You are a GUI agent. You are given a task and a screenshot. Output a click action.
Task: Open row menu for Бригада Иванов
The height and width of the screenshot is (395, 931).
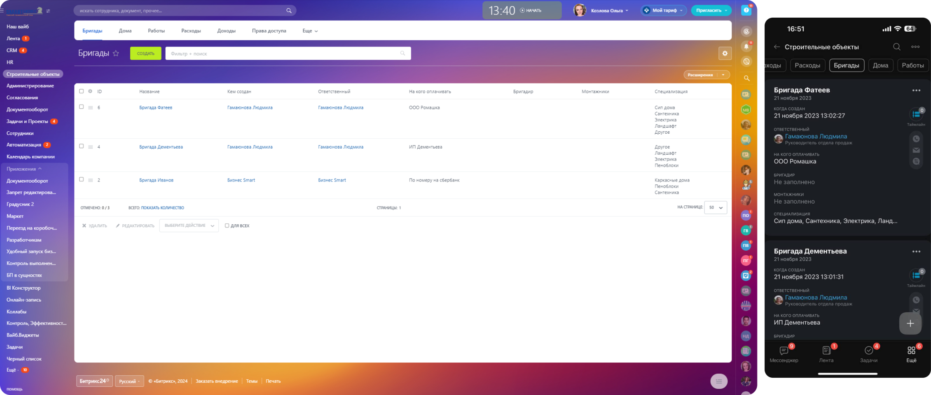(91, 180)
